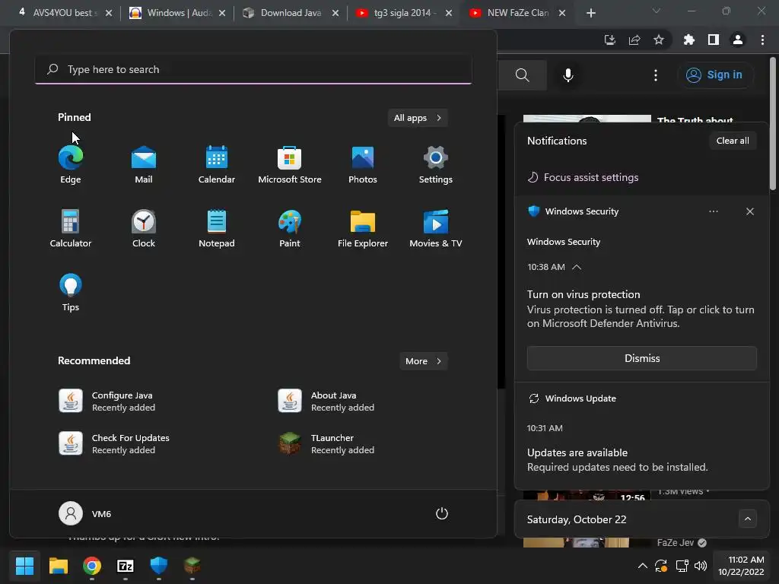Viewport: 779px width, 584px height.
Task: Open the Clock app
Action: pos(144,228)
